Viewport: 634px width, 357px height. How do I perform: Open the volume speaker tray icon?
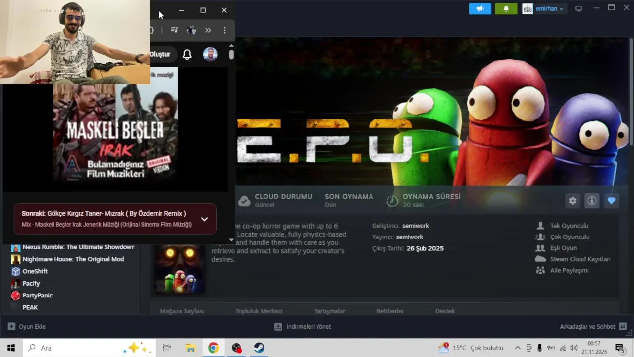(x=574, y=348)
